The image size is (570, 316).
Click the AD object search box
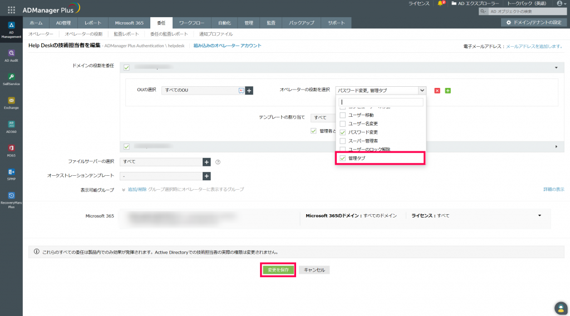pos(527,12)
